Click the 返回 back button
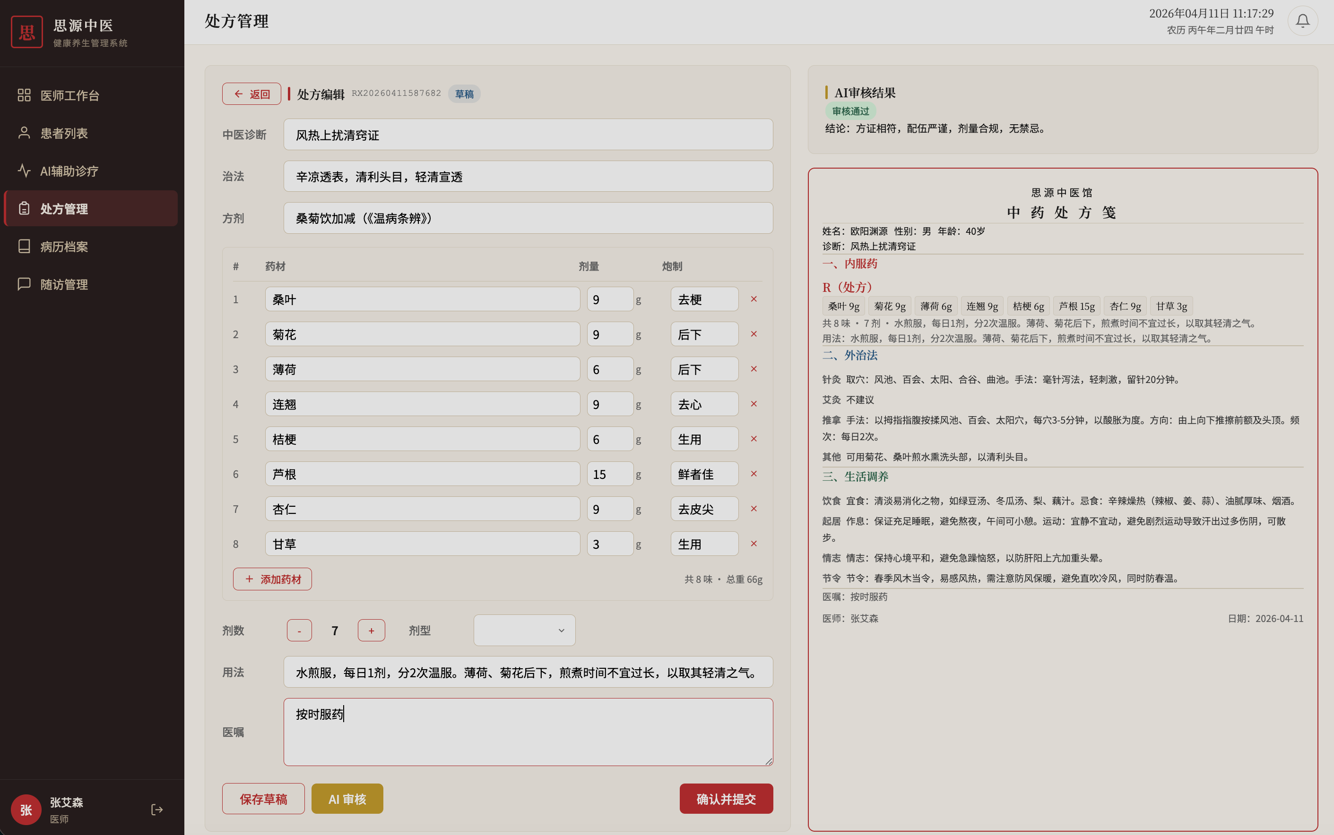 pyautogui.click(x=251, y=94)
